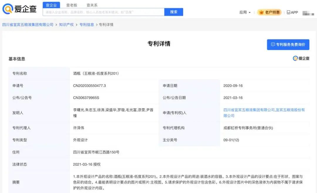Click the 法律状态 row label

pos(20,164)
